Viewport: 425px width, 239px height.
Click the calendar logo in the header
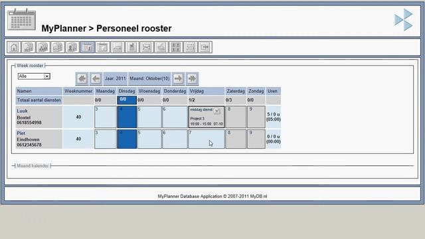coord(22,19)
